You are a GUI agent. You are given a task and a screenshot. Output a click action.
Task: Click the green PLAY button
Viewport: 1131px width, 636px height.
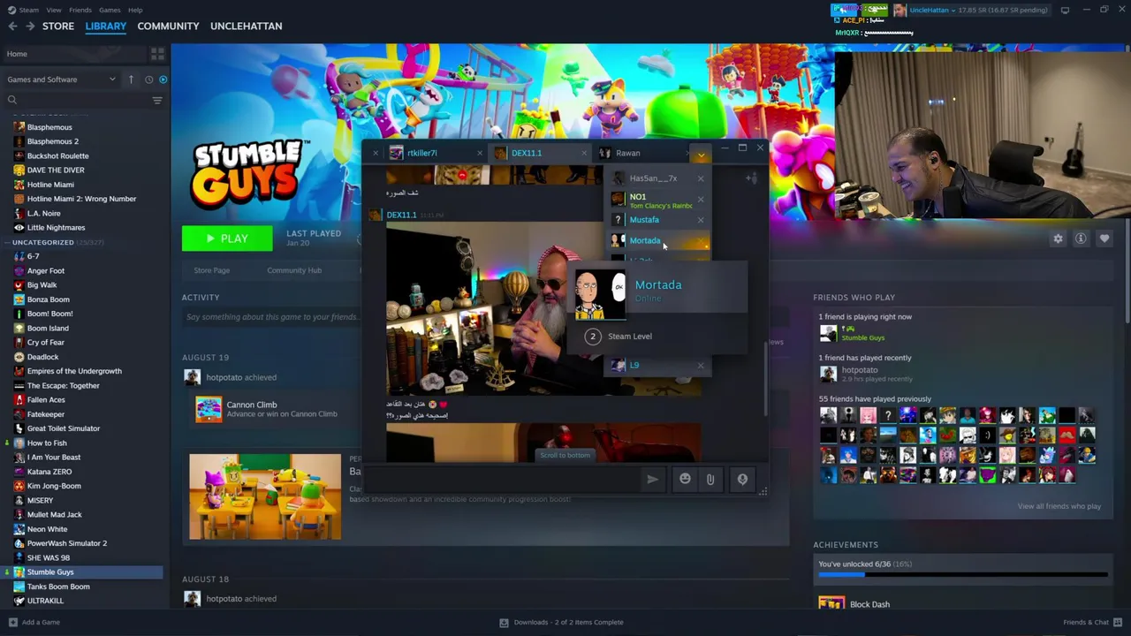(227, 238)
